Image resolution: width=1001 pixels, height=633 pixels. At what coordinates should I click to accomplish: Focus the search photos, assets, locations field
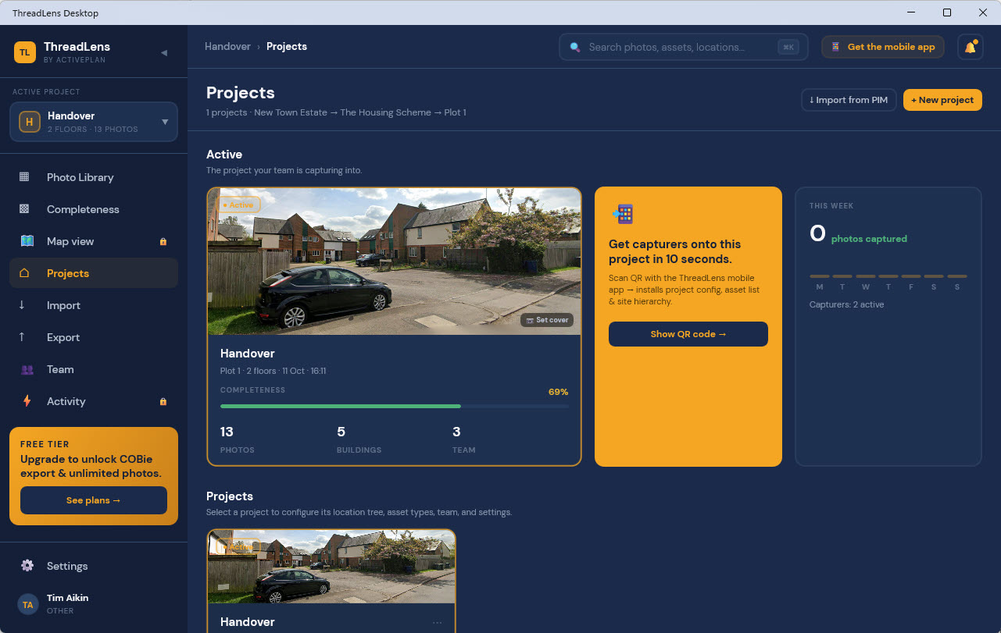tap(683, 47)
